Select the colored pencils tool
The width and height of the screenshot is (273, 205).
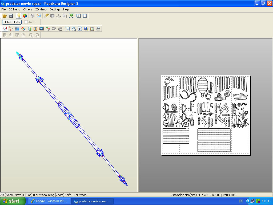23,29
